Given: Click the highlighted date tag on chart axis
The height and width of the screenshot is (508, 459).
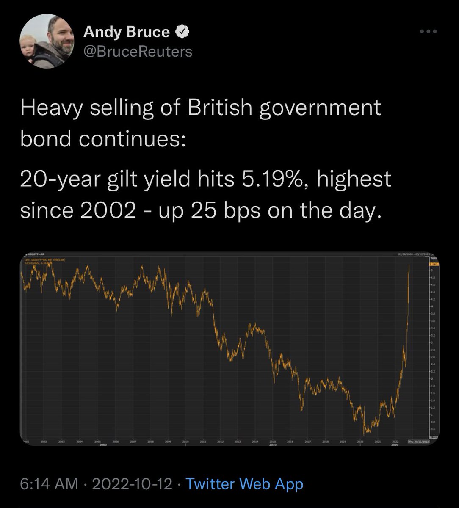Looking at the screenshot, I should (418, 441).
